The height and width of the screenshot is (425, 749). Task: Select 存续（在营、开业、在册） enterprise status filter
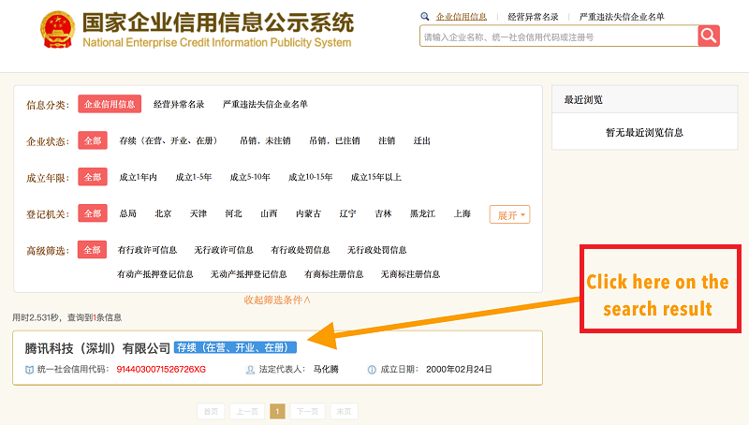(x=169, y=140)
